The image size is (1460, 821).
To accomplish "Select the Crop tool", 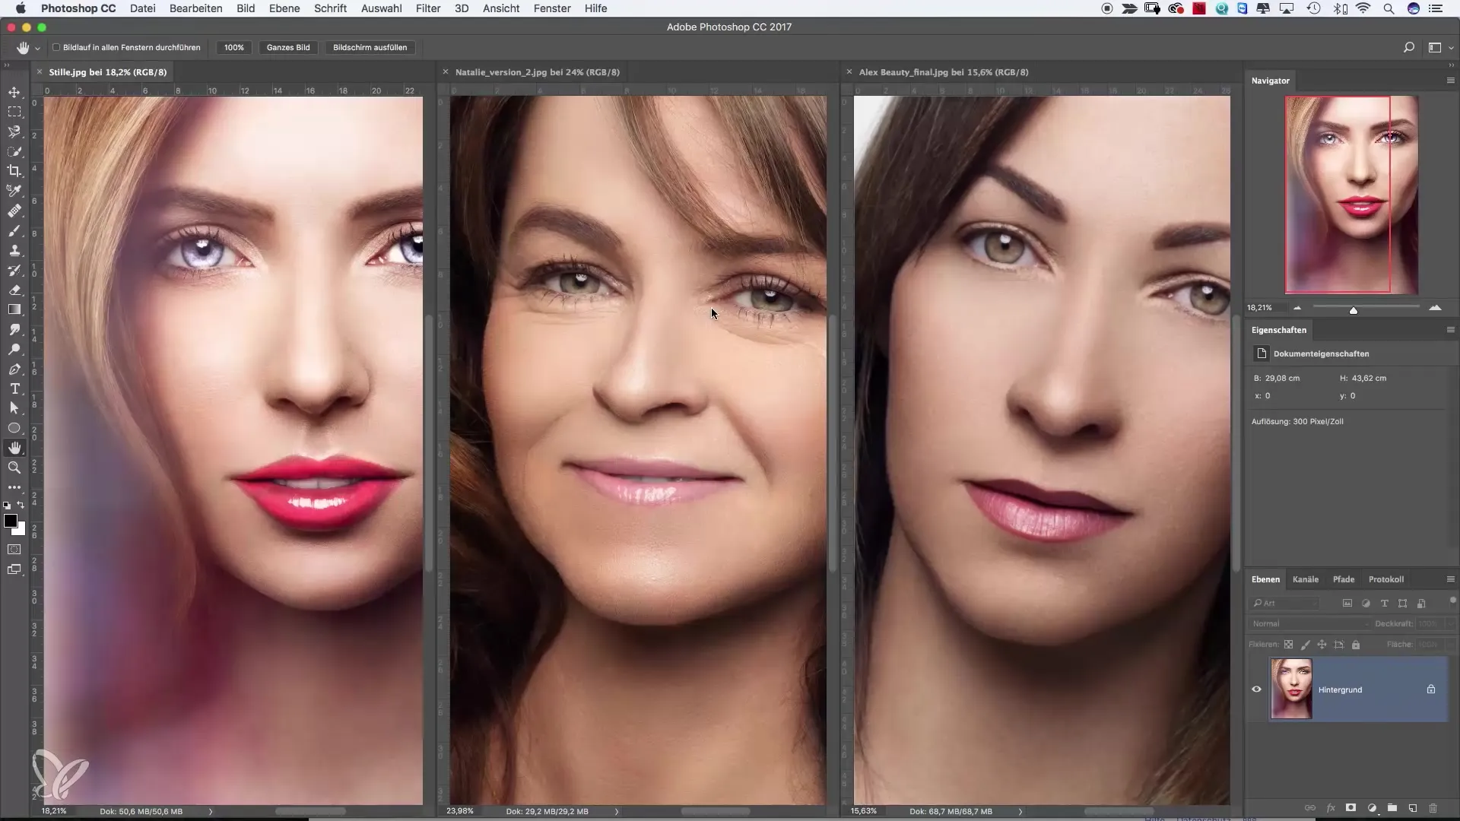I will coord(14,171).
